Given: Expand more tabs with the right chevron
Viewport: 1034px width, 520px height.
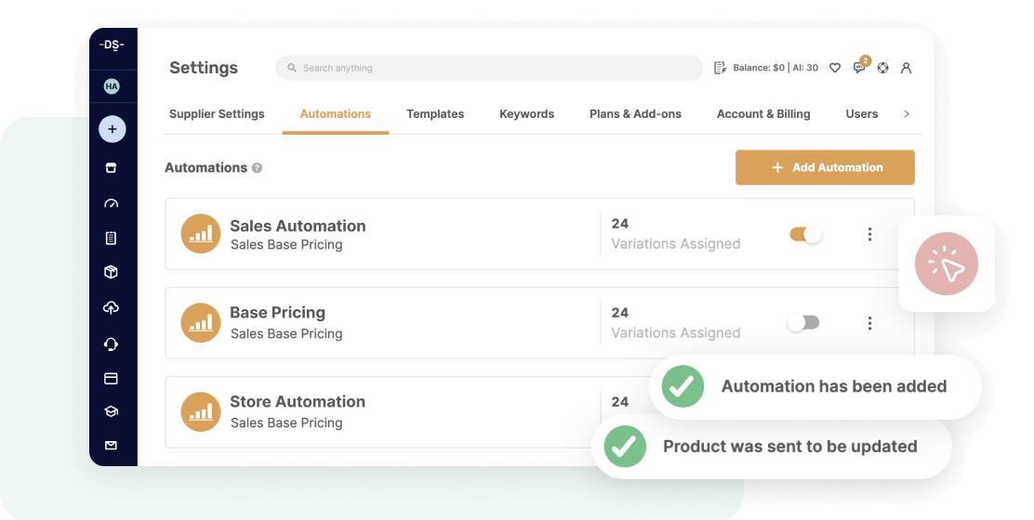Looking at the screenshot, I should tap(907, 114).
